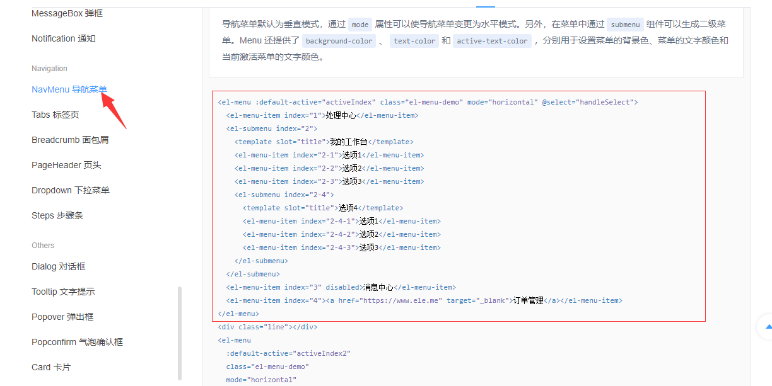
Task: Open Dropdown 下拉菜单 component docs
Action: pyautogui.click(x=70, y=190)
